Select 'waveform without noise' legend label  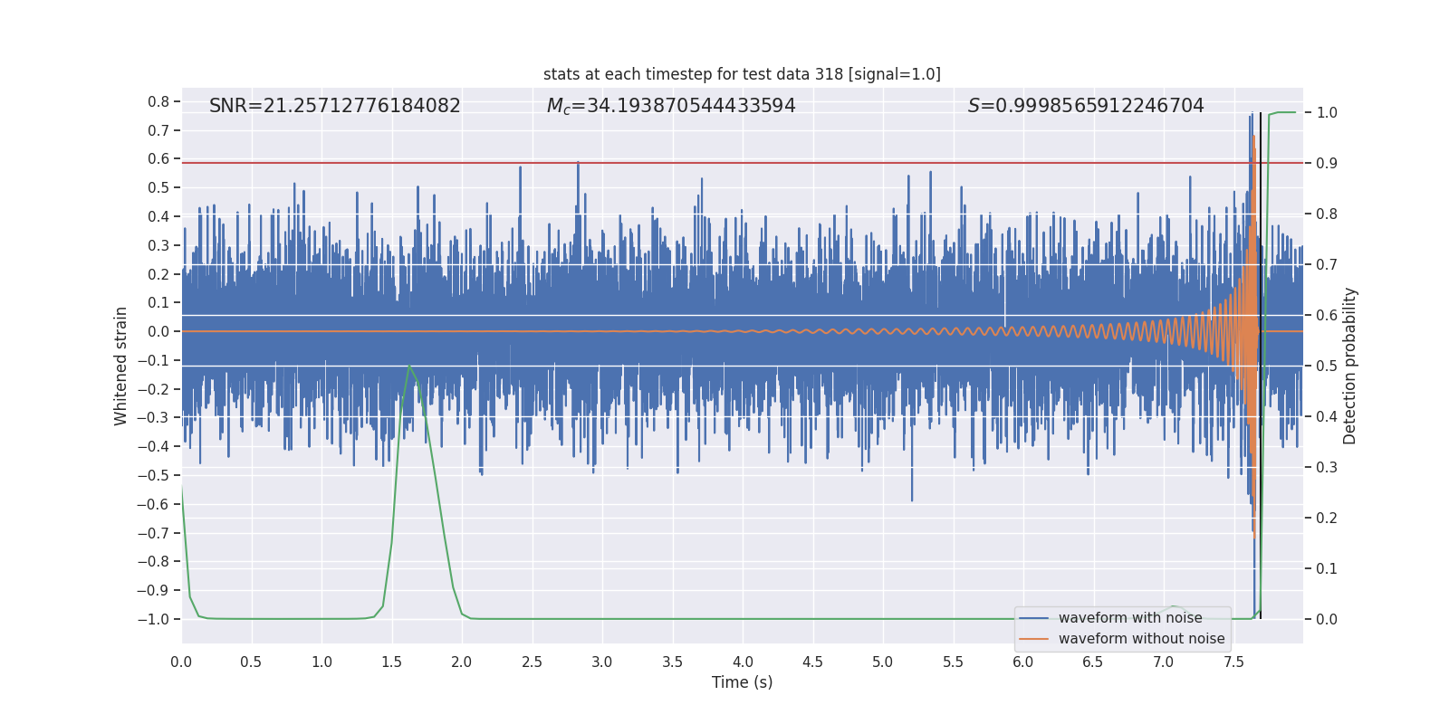tap(1141, 639)
